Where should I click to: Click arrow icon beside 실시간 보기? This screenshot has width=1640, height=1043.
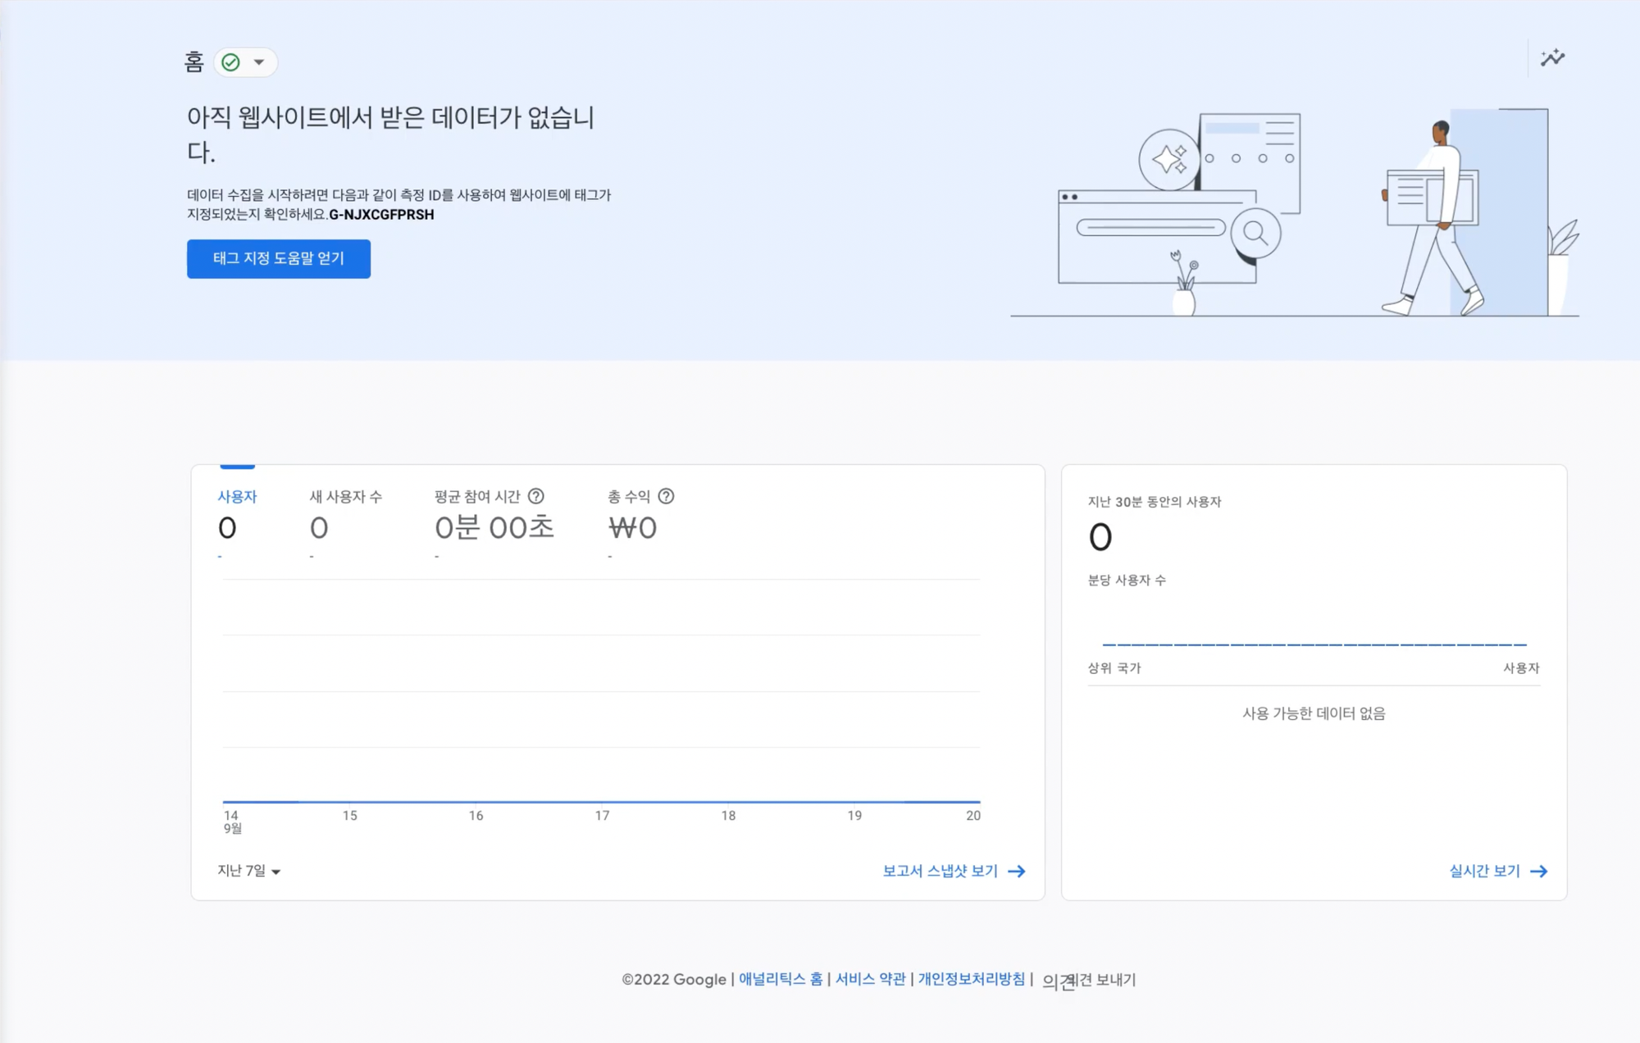(1539, 871)
